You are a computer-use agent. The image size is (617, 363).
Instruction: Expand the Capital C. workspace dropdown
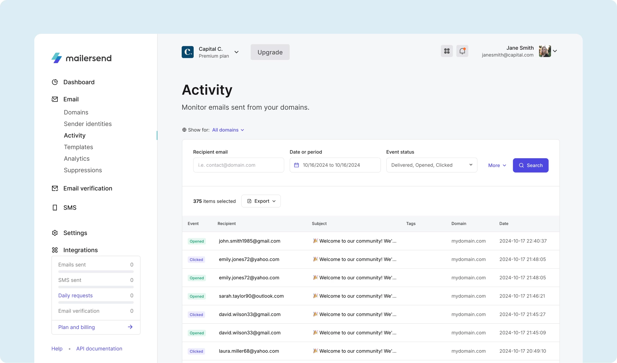[237, 52]
